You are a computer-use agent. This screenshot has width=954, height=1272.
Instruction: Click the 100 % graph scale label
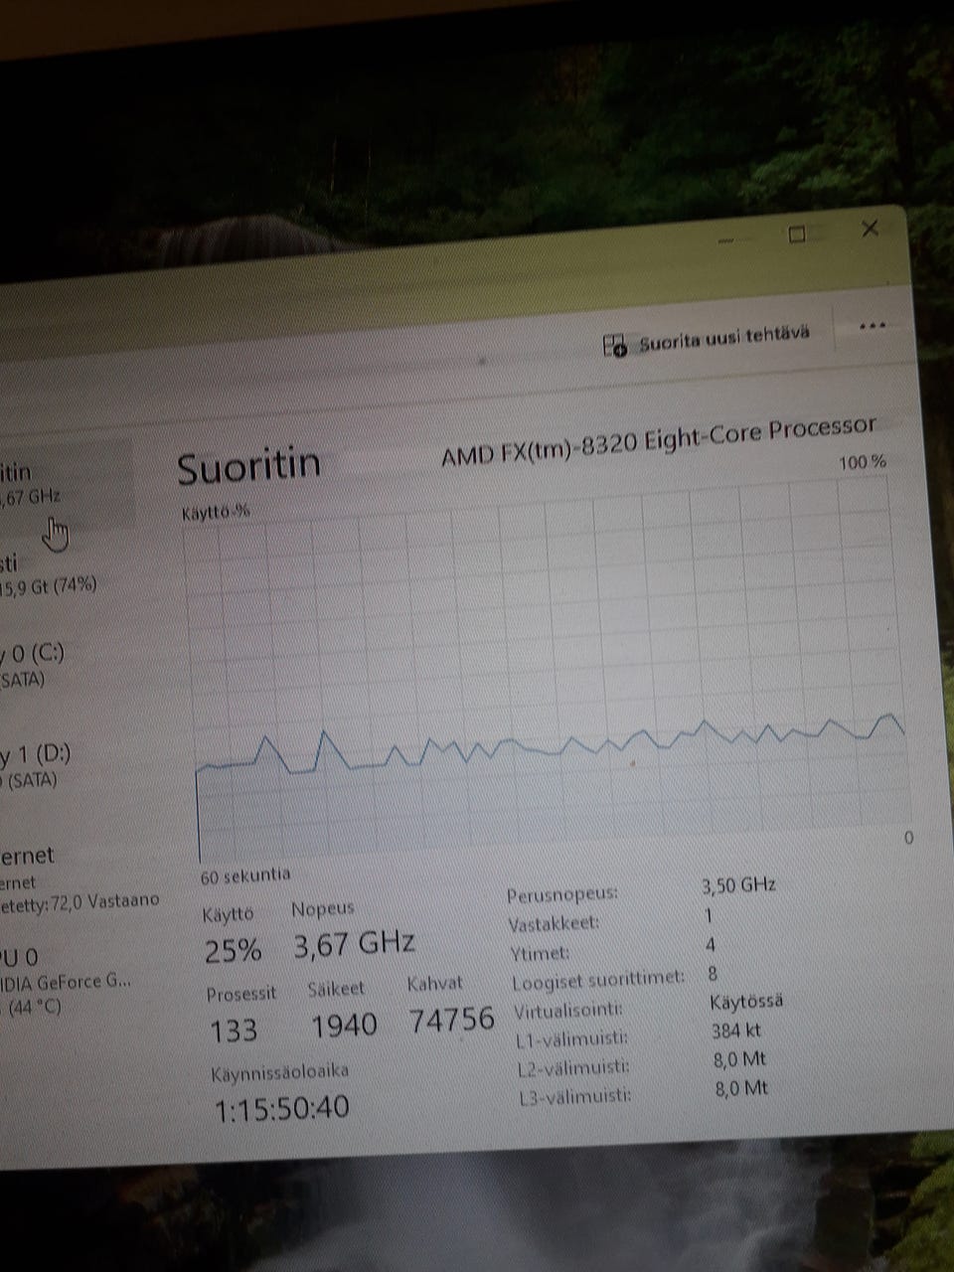click(863, 462)
